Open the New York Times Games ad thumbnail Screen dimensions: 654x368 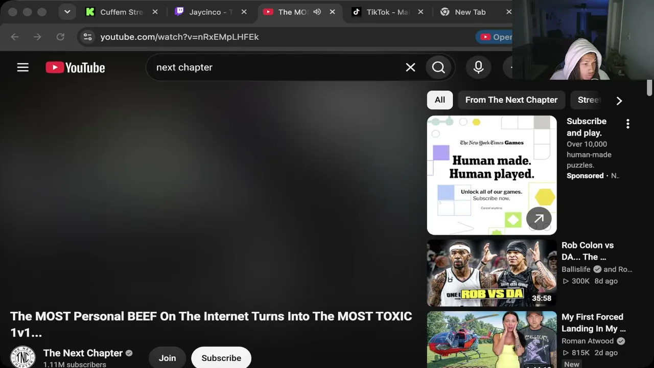[492, 175]
